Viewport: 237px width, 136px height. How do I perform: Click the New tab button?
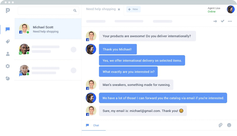pos(133,9)
